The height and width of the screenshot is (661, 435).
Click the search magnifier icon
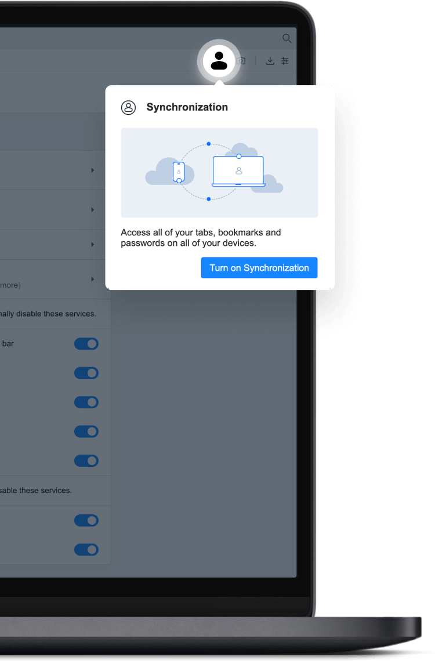coord(287,38)
